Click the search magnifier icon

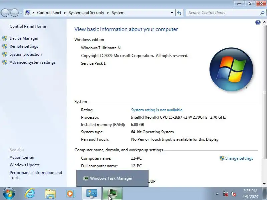(262, 13)
